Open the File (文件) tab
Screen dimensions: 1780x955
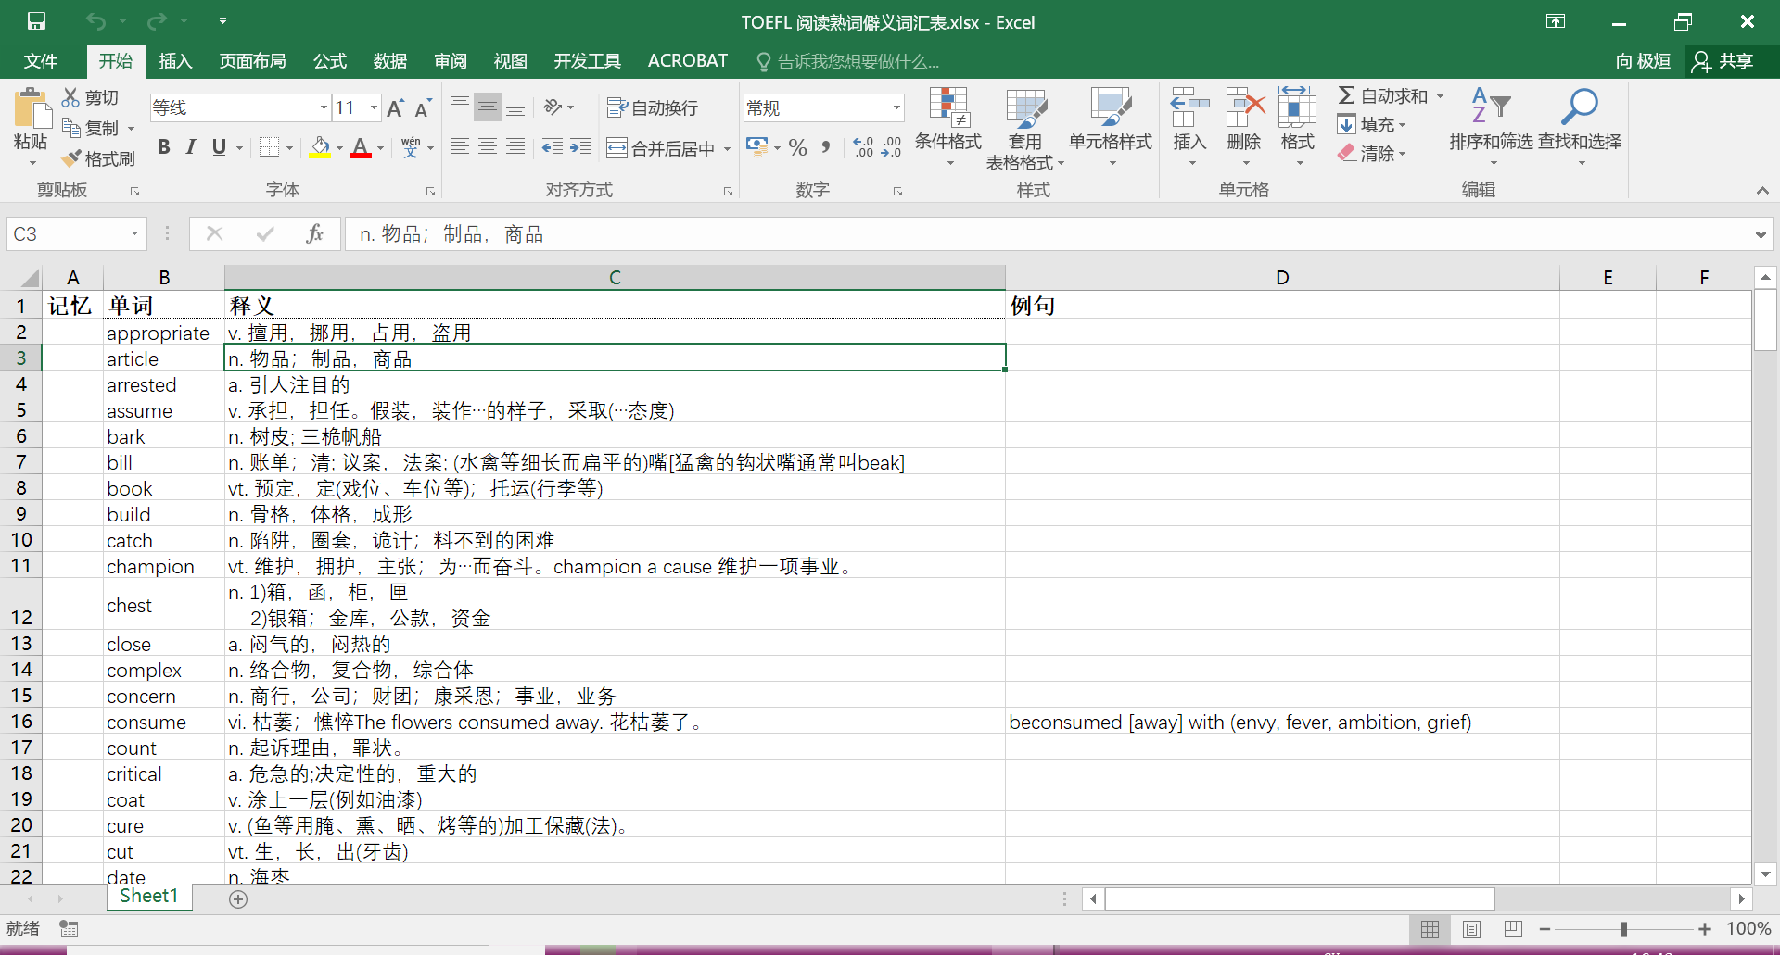(41, 61)
